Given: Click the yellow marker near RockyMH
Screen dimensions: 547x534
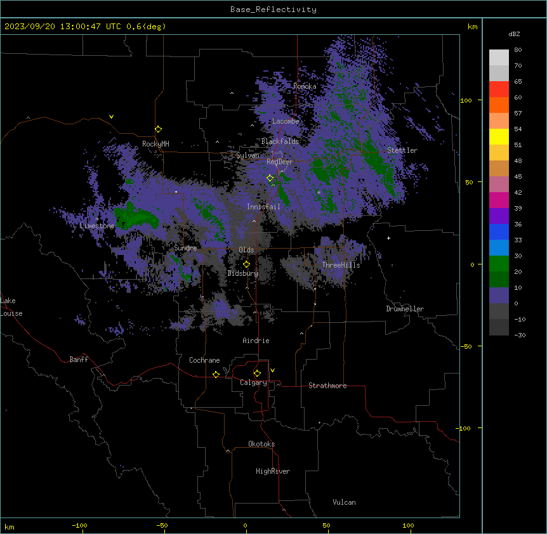Looking at the screenshot, I should [158, 129].
